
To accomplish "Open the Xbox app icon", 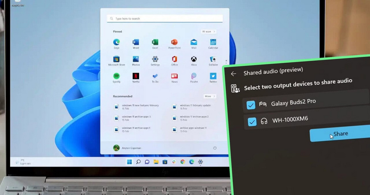I will tap(194, 60).
